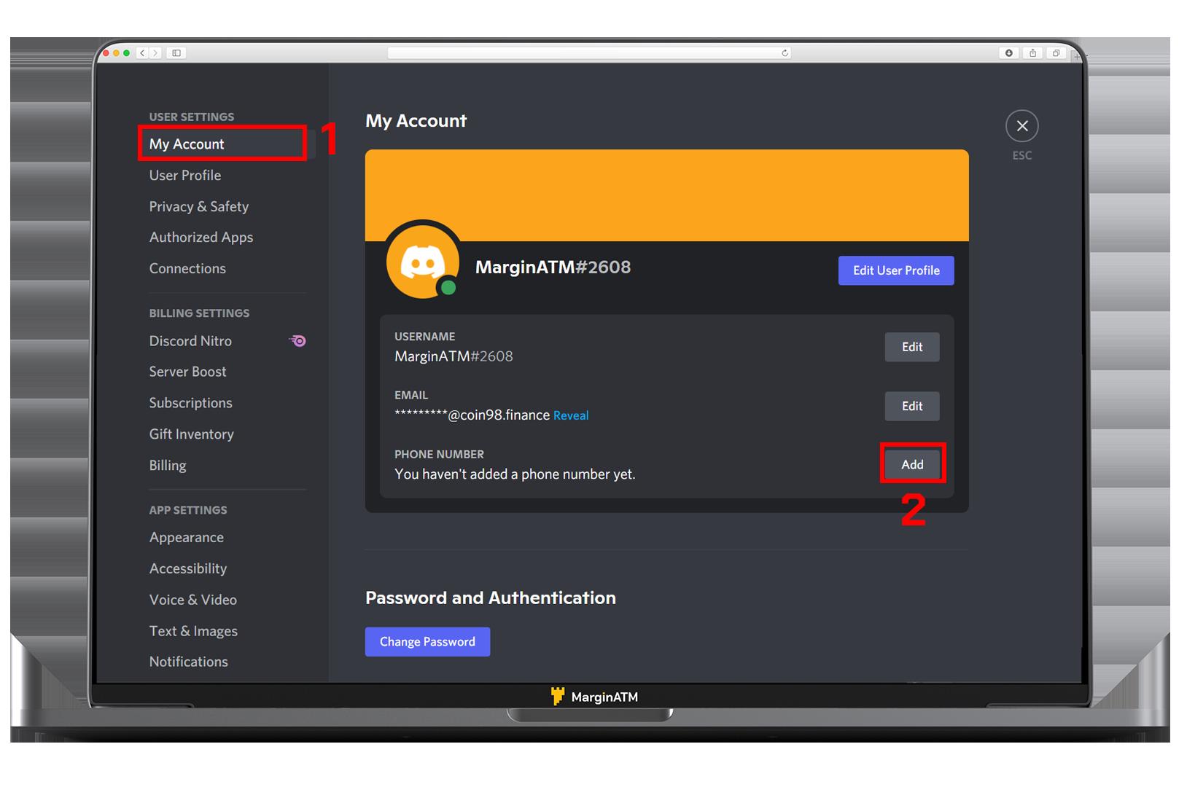
Task: Click Change Password button
Action: (427, 641)
